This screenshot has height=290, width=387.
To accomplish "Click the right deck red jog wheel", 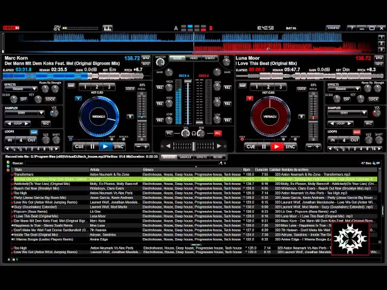I will [x=270, y=117].
